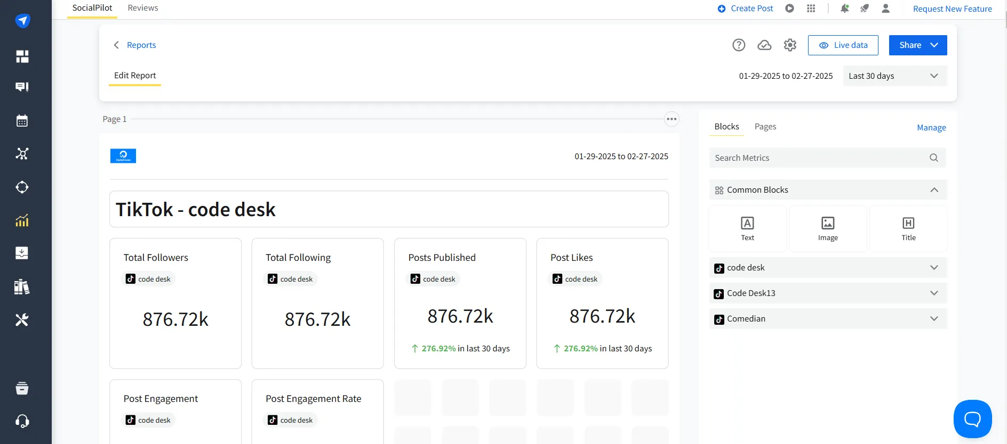Click the search magnifier icon in Search Metrics
This screenshot has height=444, width=1007.
934,158
